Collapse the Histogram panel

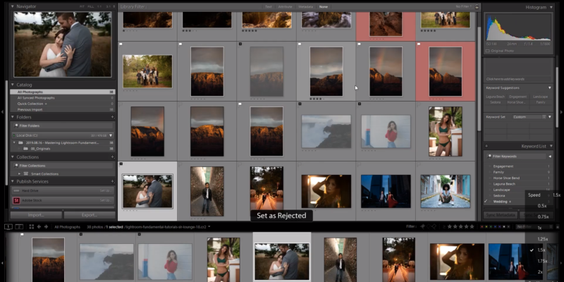[x=551, y=7]
